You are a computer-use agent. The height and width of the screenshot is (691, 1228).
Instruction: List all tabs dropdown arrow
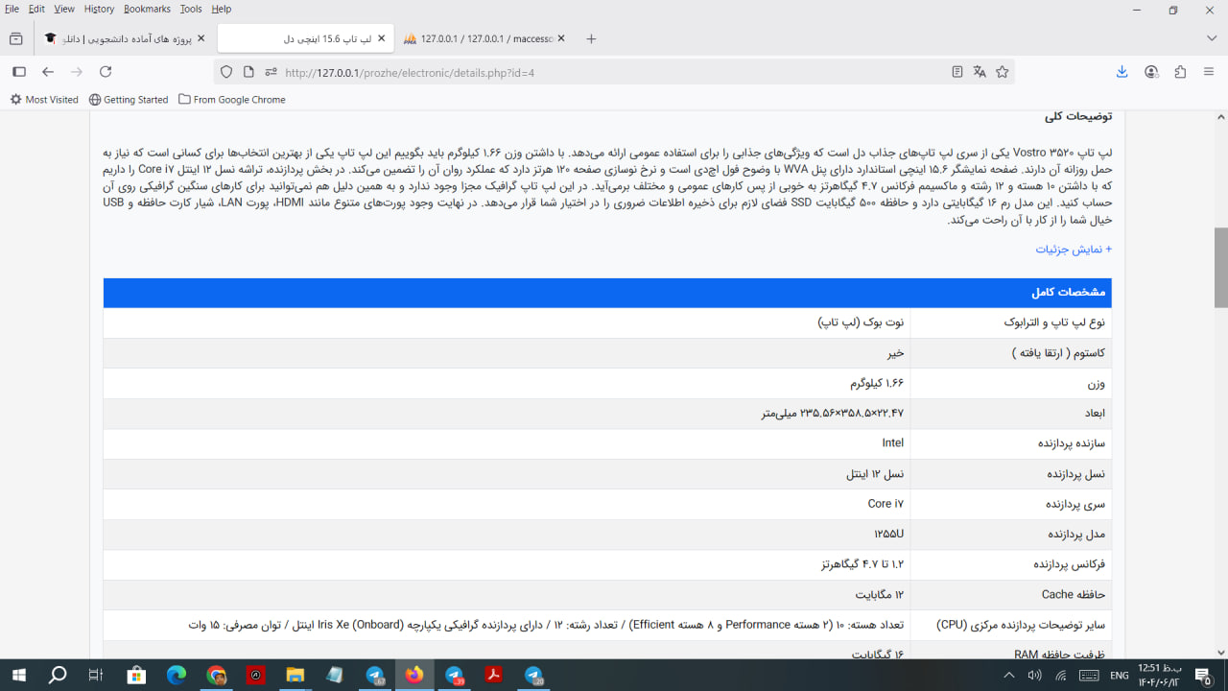pyautogui.click(x=1212, y=38)
